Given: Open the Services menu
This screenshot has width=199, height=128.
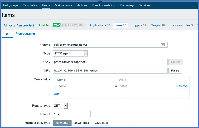Looking at the screenshot, I should point(145,5).
